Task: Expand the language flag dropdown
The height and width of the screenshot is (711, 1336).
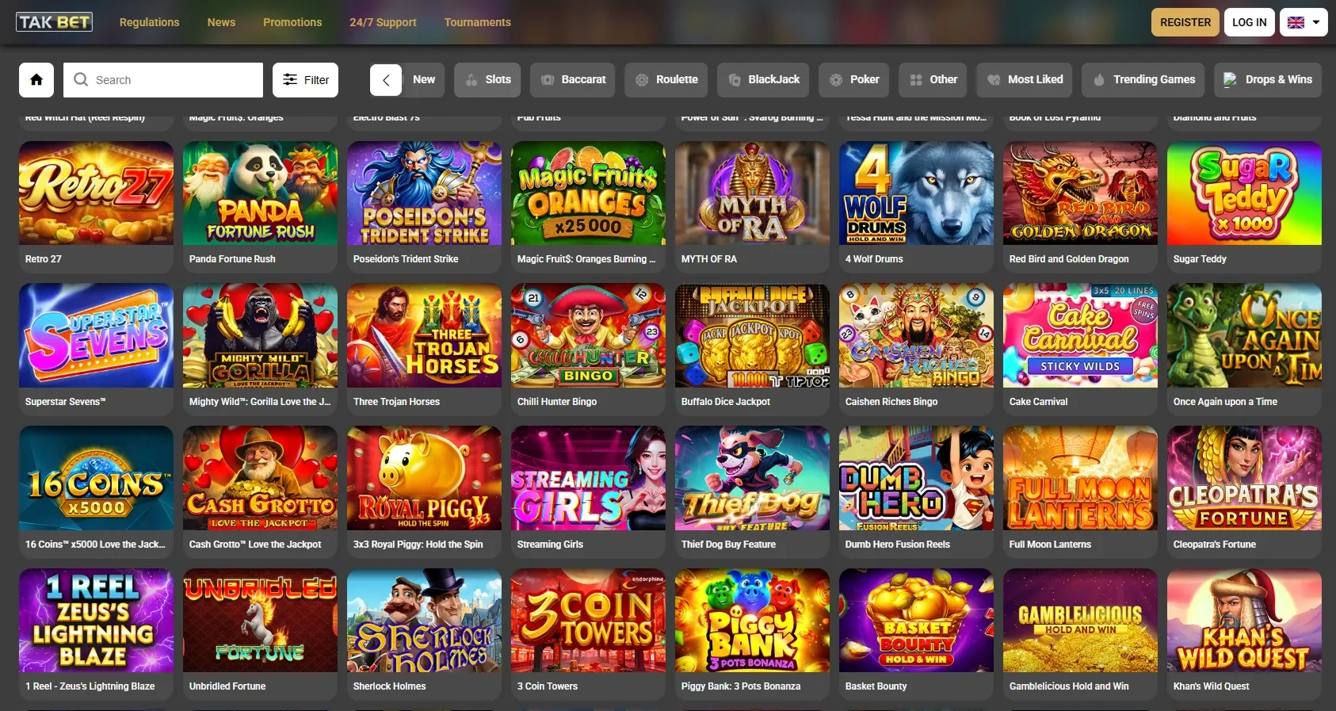Action: point(1304,22)
